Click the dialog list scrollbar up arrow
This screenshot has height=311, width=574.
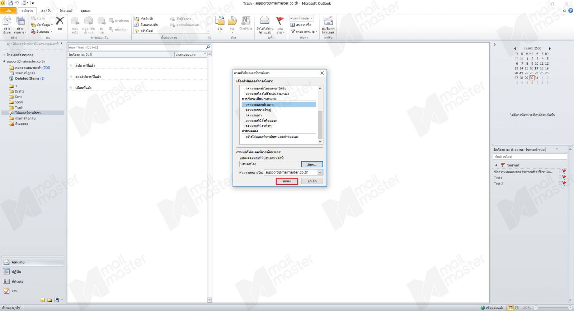pos(320,88)
